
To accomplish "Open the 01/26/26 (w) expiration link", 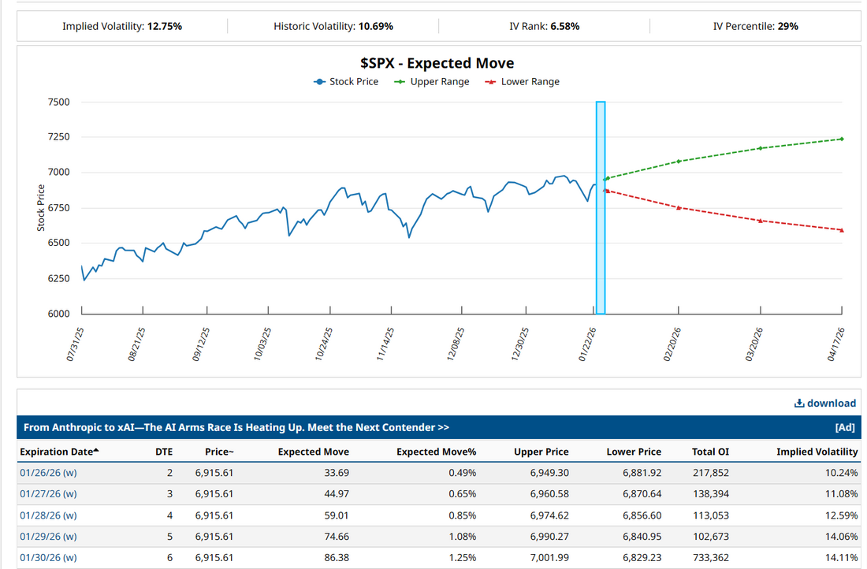I will click(x=48, y=473).
